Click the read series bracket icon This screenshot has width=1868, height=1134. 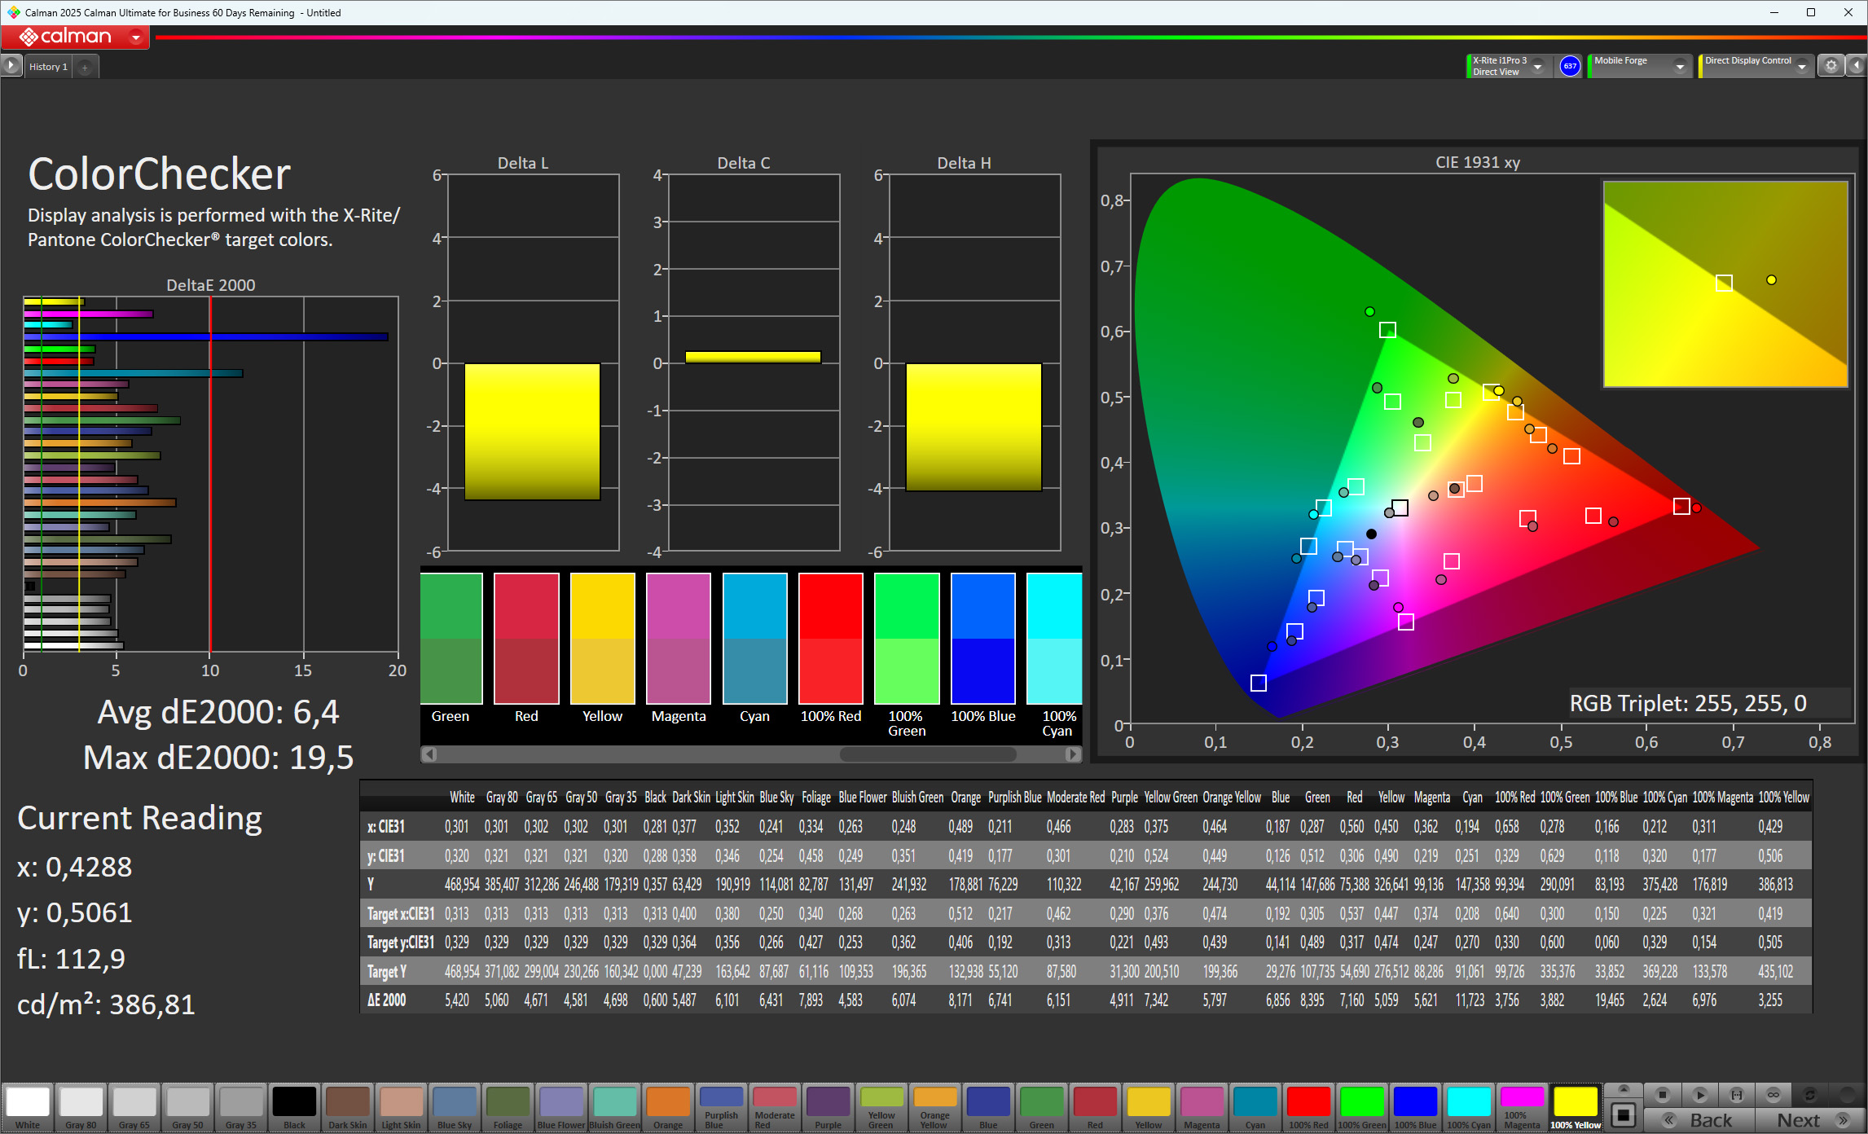pyautogui.click(x=1736, y=1095)
